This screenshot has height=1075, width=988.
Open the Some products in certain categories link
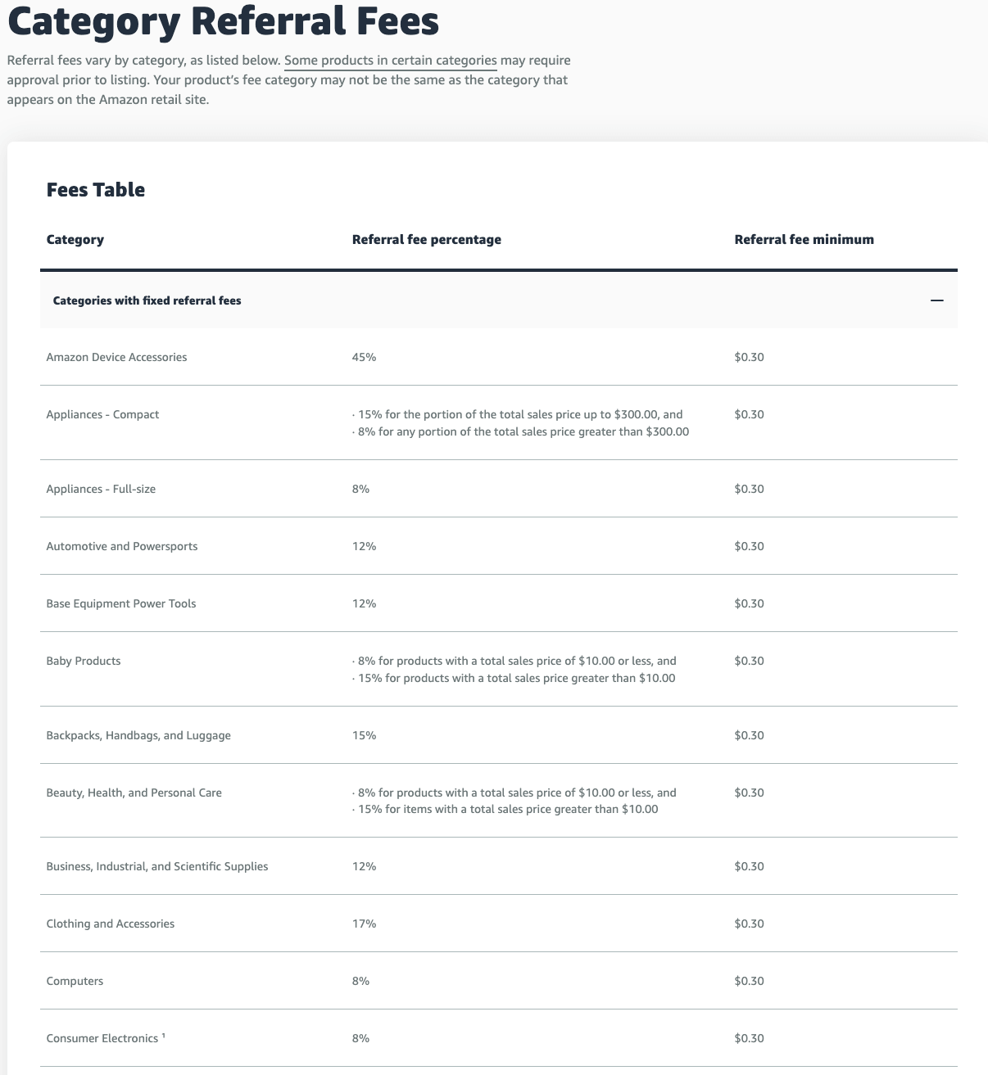coord(389,61)
